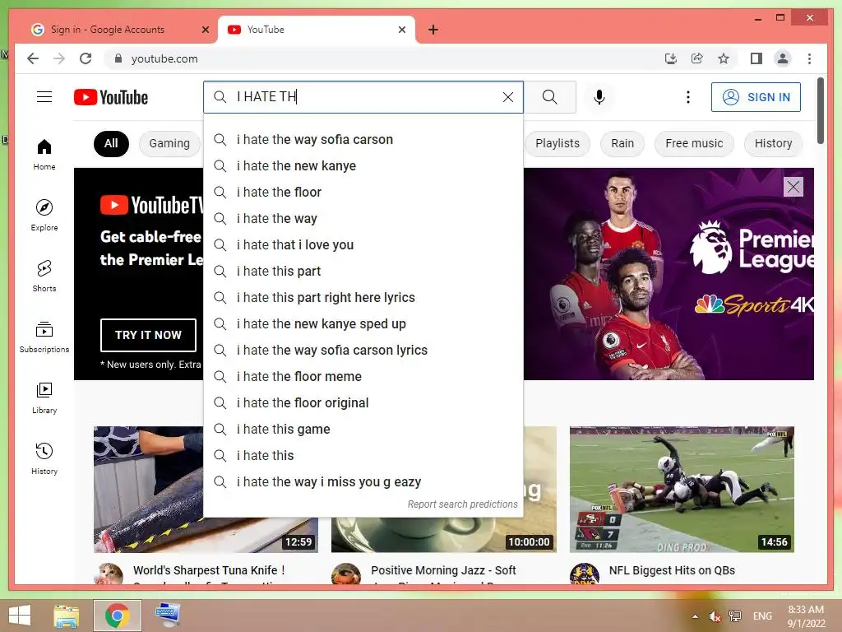The width and height of the screenshot is (842, 632).
Task: Choose suggestion "i hate the way"
Action: pyautogui.click(x=363, y=219)
